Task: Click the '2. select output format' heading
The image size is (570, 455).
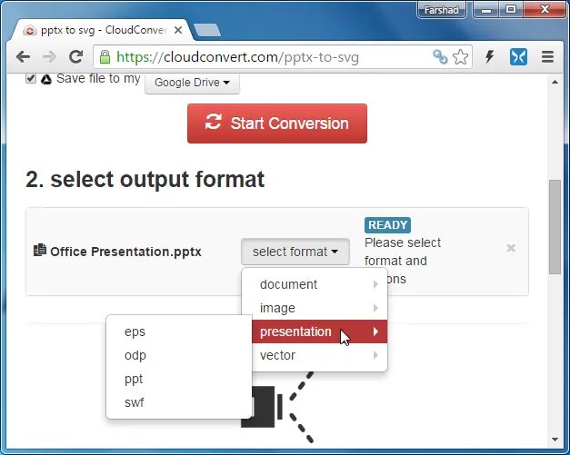Action: 145,180
